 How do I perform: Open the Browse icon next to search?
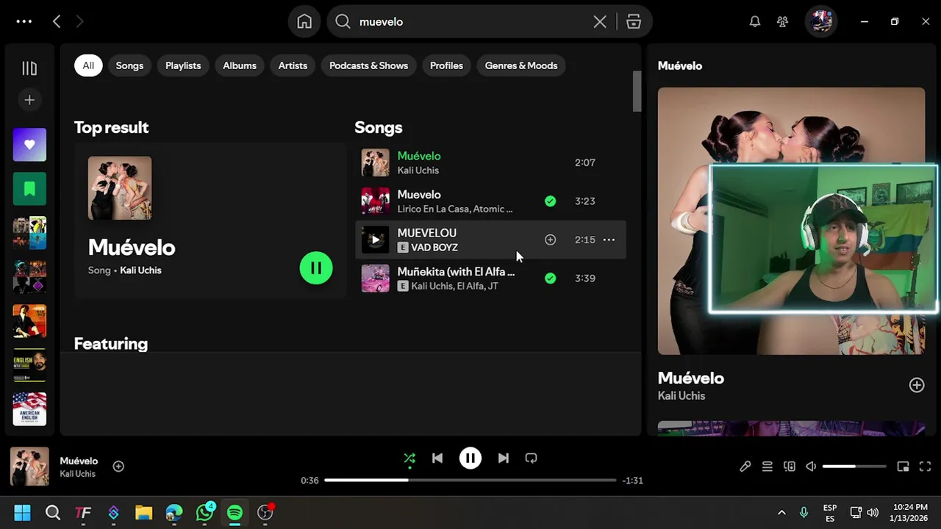634,21
